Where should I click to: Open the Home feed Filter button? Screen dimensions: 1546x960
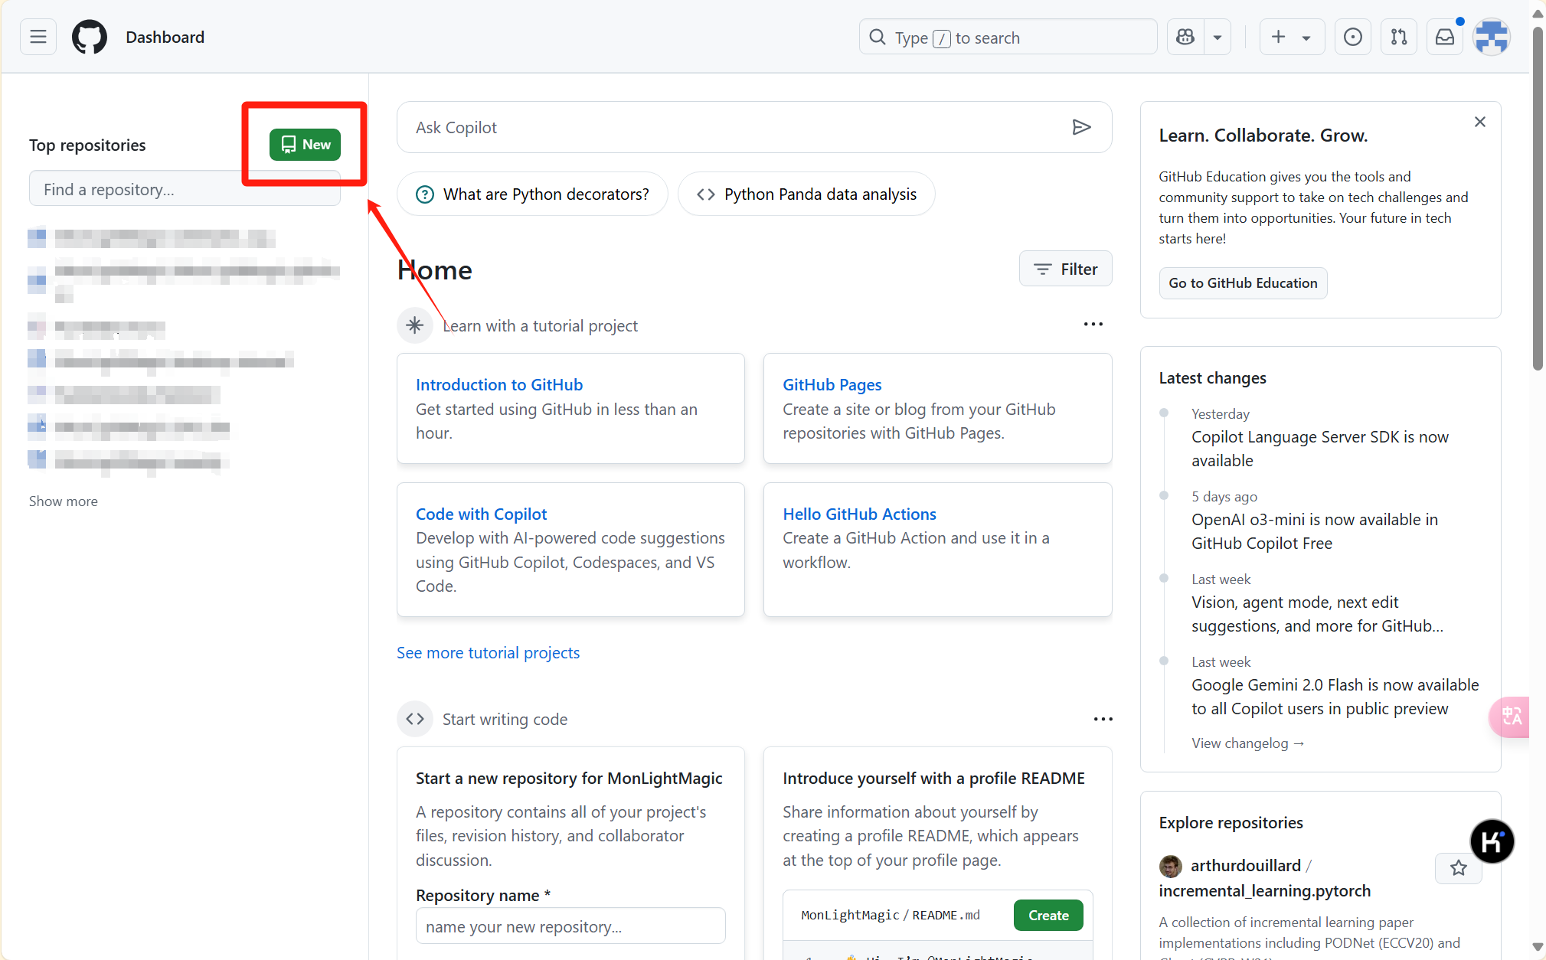[1065, 269]
